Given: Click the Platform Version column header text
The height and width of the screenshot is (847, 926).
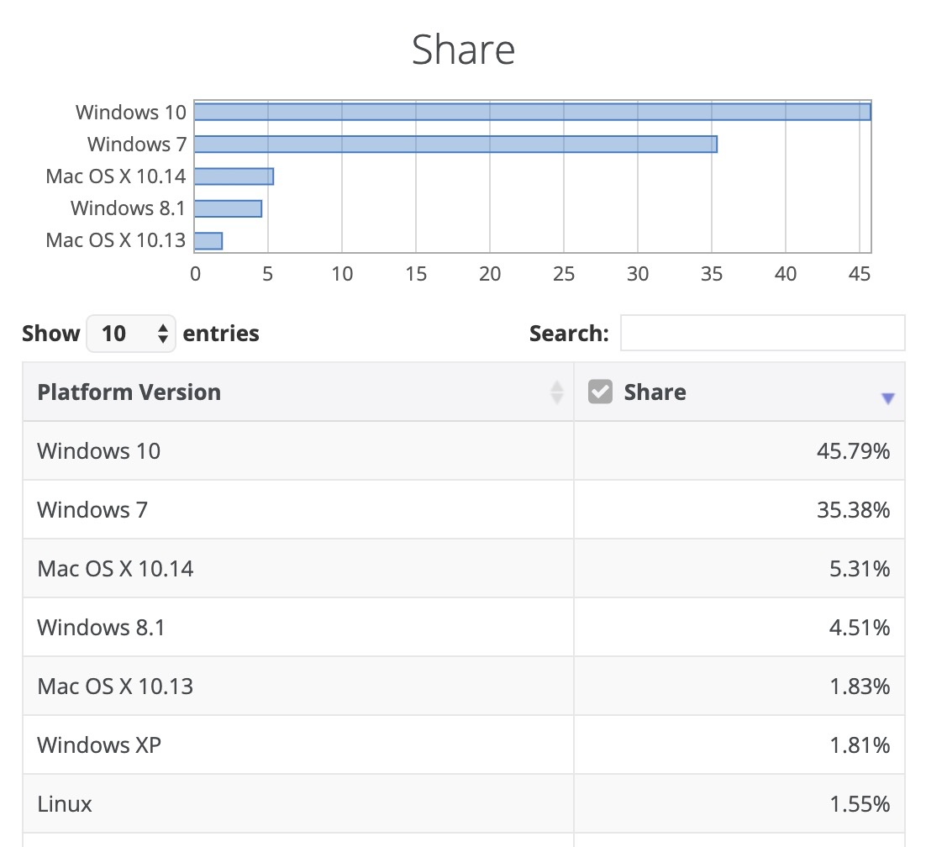Looking at the screenshot, I should click(129, 392).
